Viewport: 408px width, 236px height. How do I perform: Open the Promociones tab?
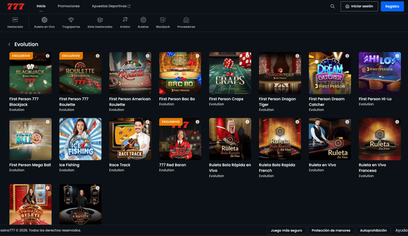click(x=69, y=6)
